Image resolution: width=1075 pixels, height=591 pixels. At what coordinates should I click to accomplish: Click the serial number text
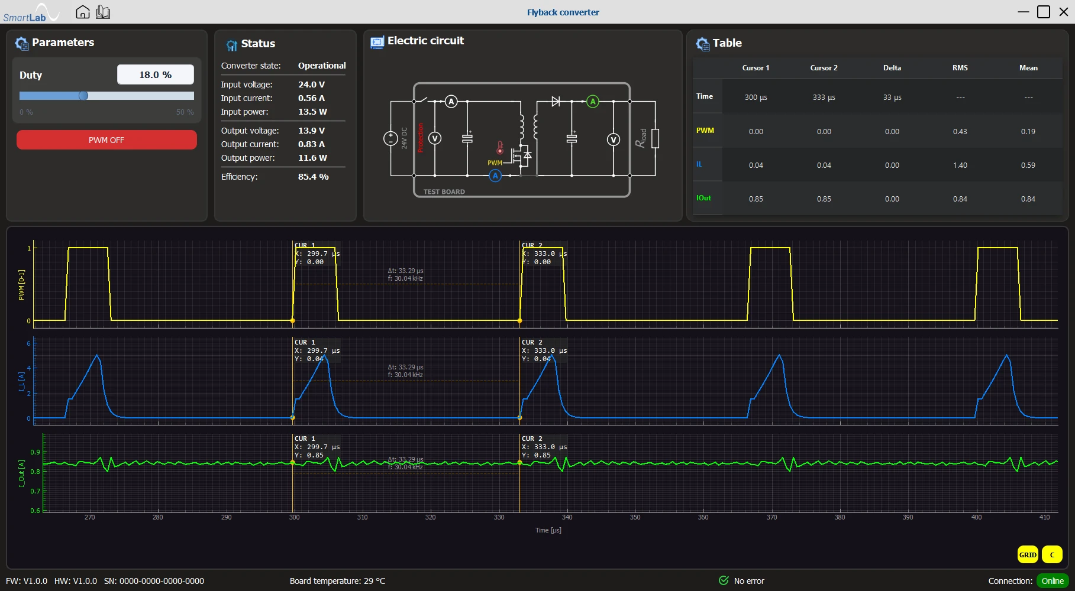tap(154, 581)
